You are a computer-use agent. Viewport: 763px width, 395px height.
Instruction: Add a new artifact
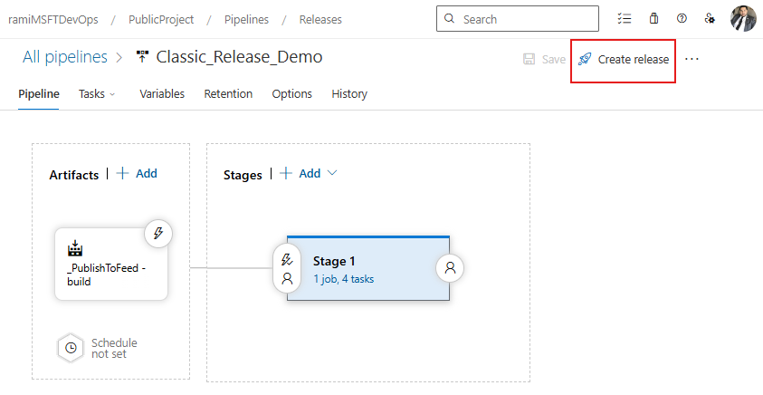pos(137,173)
